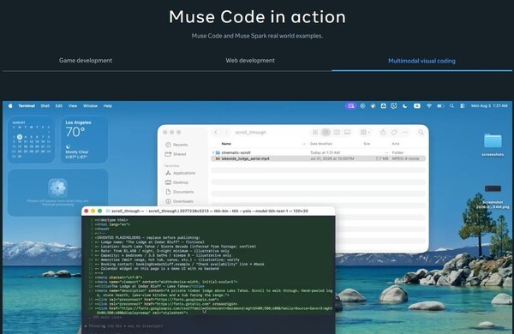Click the Photos widget

57,193
